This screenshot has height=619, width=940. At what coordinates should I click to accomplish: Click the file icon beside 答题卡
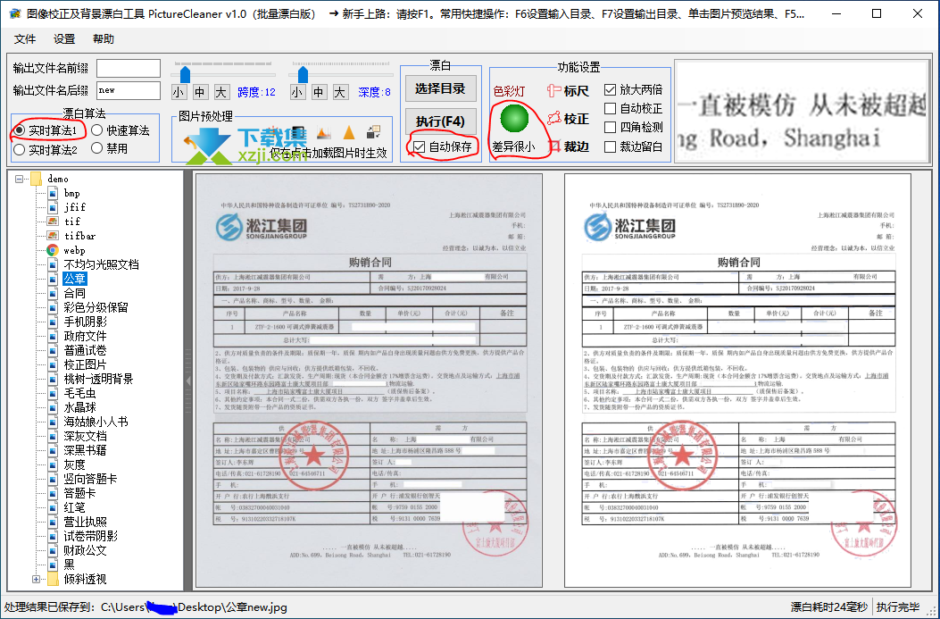coord(53,494)
